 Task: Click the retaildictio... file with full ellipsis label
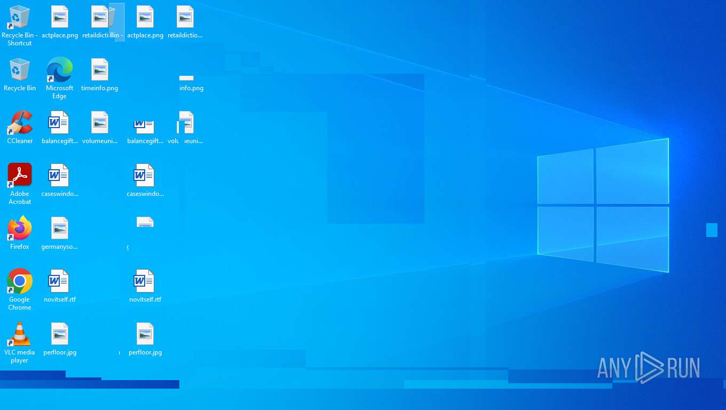click(x=185, y=22)
